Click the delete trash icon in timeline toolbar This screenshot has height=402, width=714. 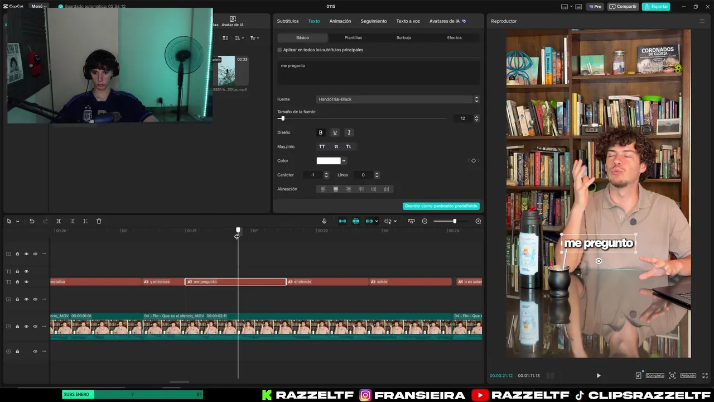point(99,221)
